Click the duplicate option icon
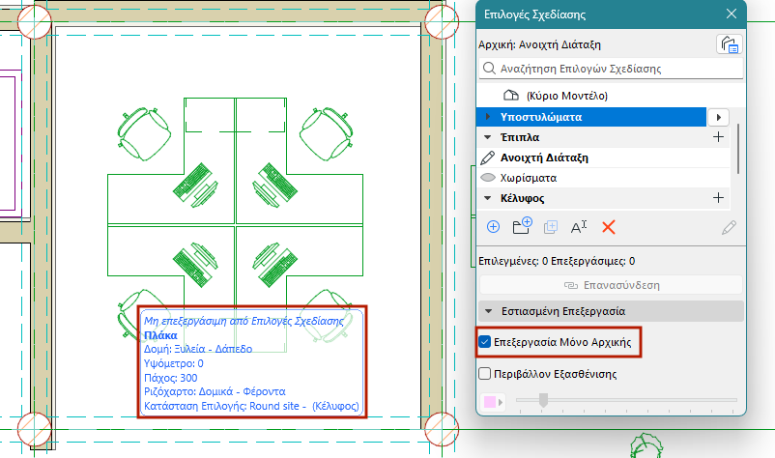Image resolution: width=775 pixels, height=458 pixels. [x=550, y=227]
